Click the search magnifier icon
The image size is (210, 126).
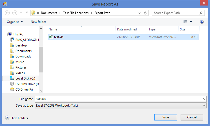click(x=201, y=13)
